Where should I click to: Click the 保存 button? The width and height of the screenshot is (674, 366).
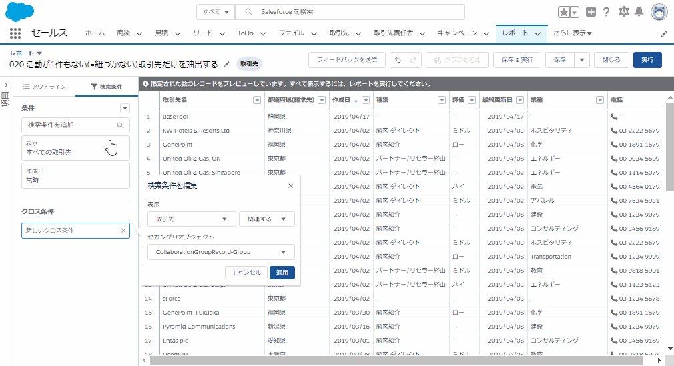(x=560, y=60)
